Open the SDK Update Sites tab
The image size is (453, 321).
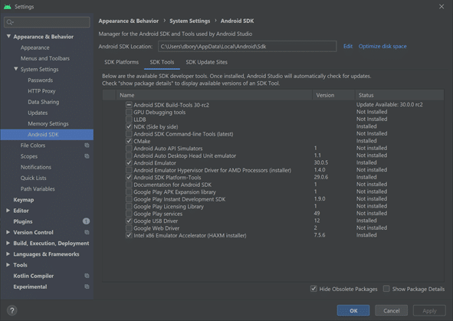(206, 62)
